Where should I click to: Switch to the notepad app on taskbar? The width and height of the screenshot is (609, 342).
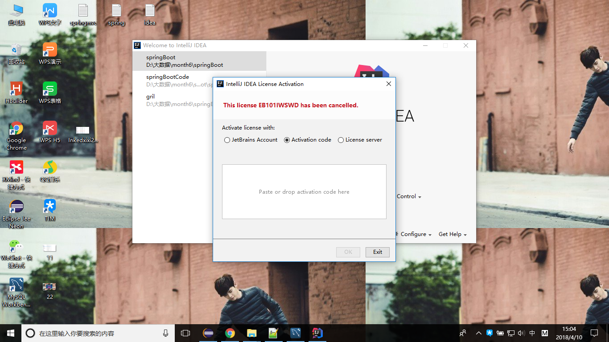274,333
